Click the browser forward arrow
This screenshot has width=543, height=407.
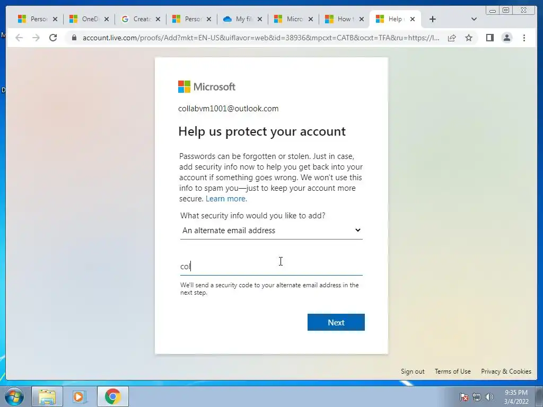pos(36,38)
